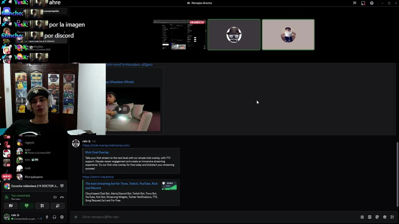Open server with 53 notifications badge
Screen dimensions: 399x224
(x=7, y=163)
